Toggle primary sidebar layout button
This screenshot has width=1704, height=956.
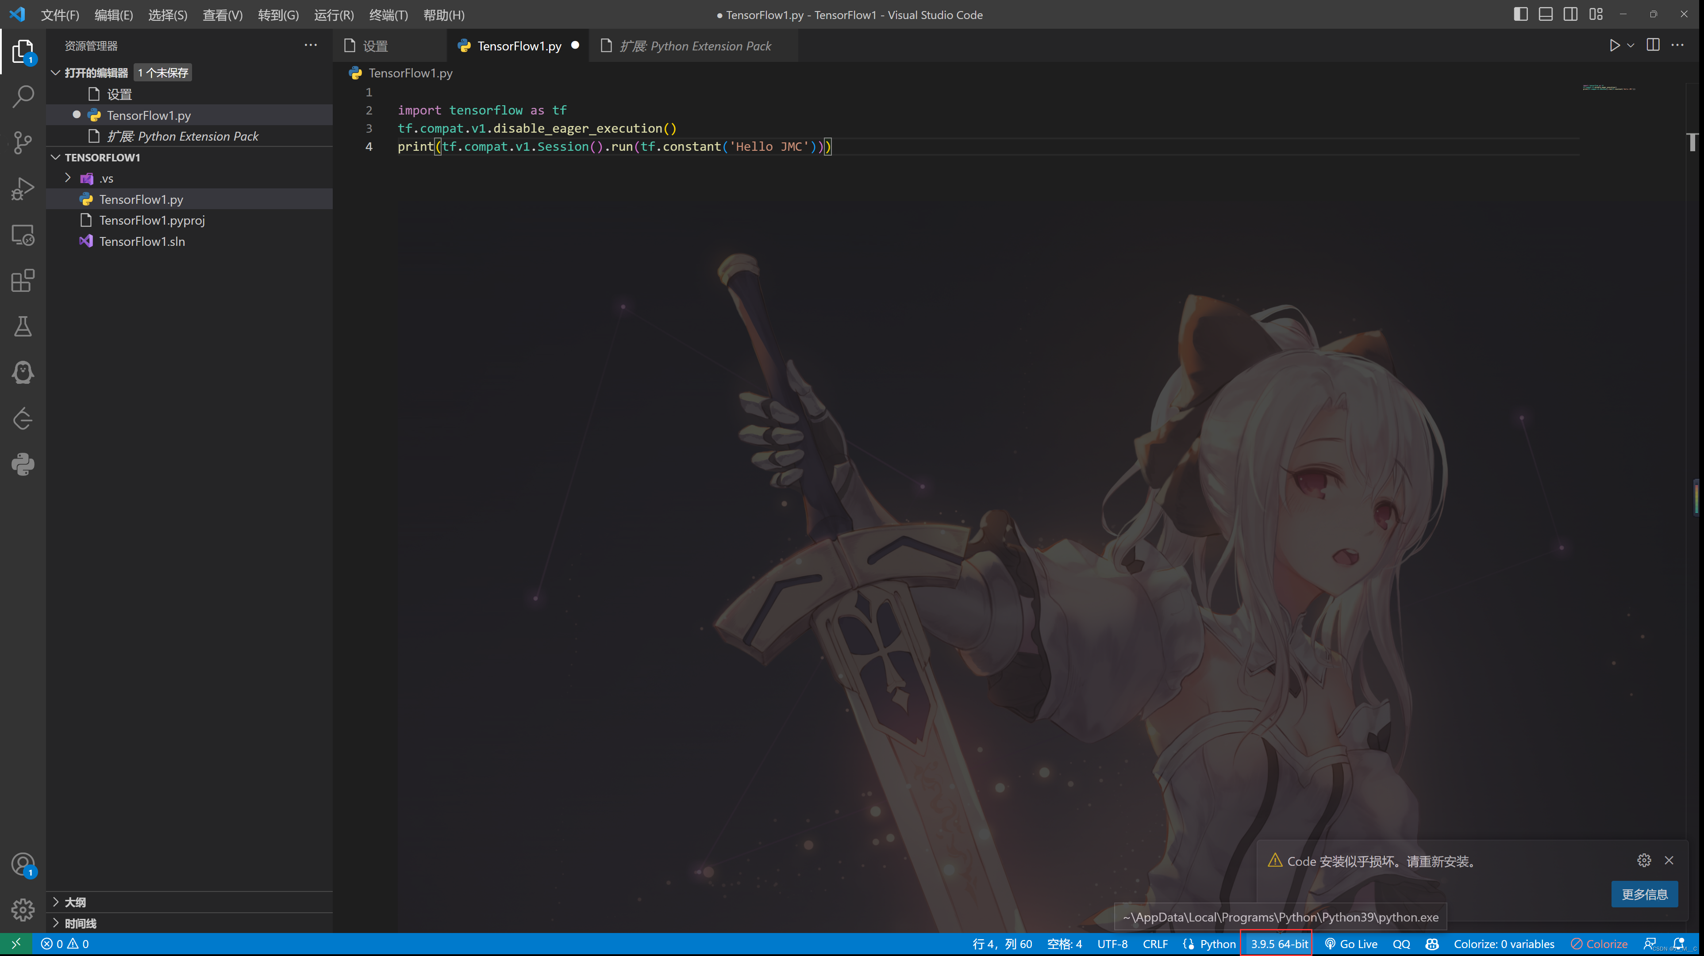(x=1520, y=15)
